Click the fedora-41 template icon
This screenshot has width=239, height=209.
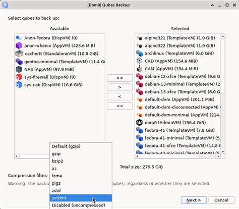tap(140, 130)
